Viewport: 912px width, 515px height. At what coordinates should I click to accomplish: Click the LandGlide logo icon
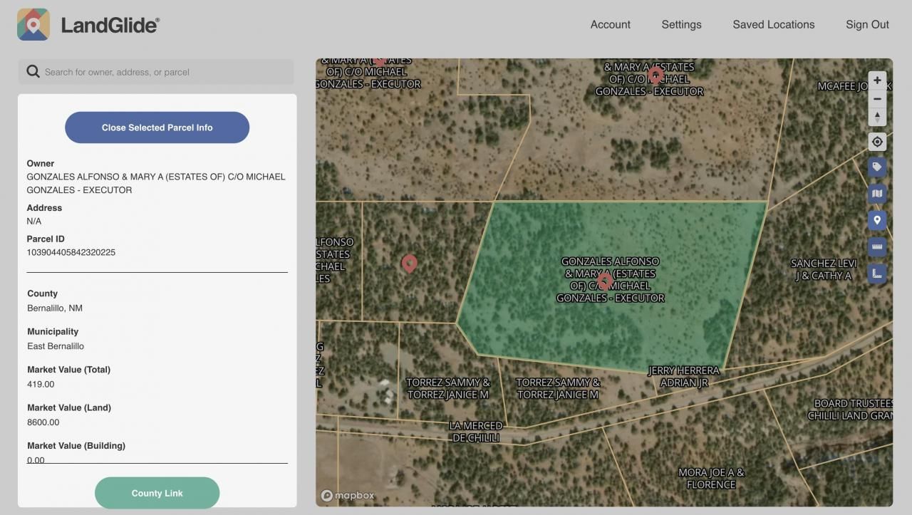click(x=33, y=25)
